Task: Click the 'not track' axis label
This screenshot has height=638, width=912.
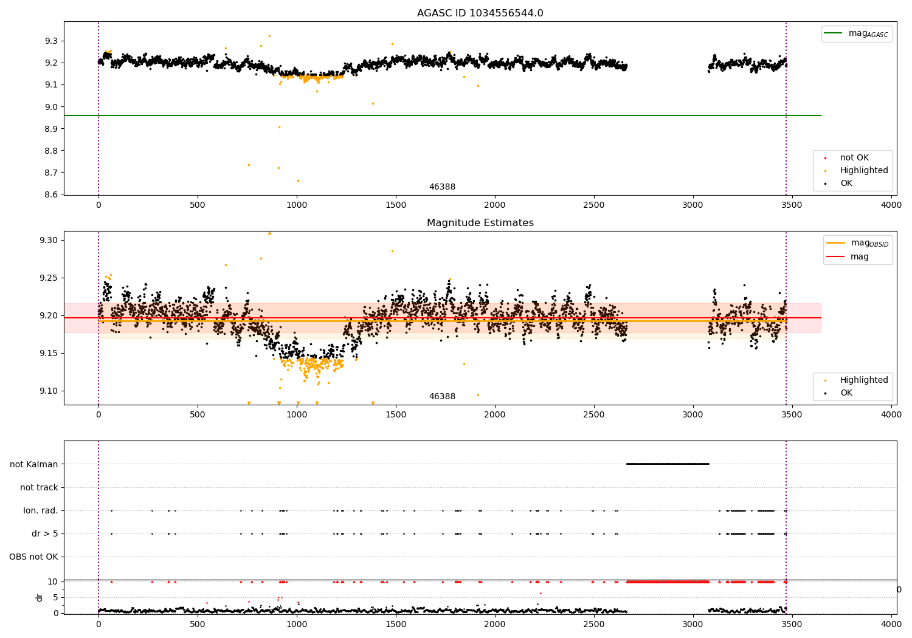Action: [39, 487]
